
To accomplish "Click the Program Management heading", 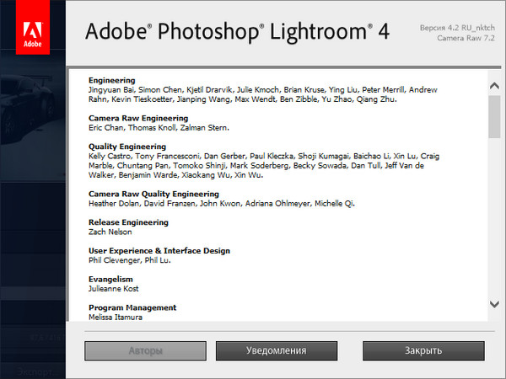I will tap(132, 307).
